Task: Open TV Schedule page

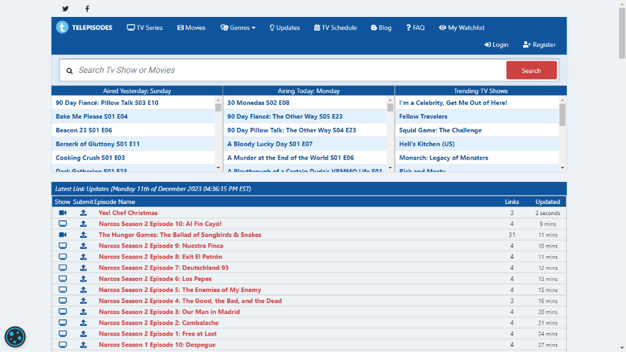Action: [335, 27]
